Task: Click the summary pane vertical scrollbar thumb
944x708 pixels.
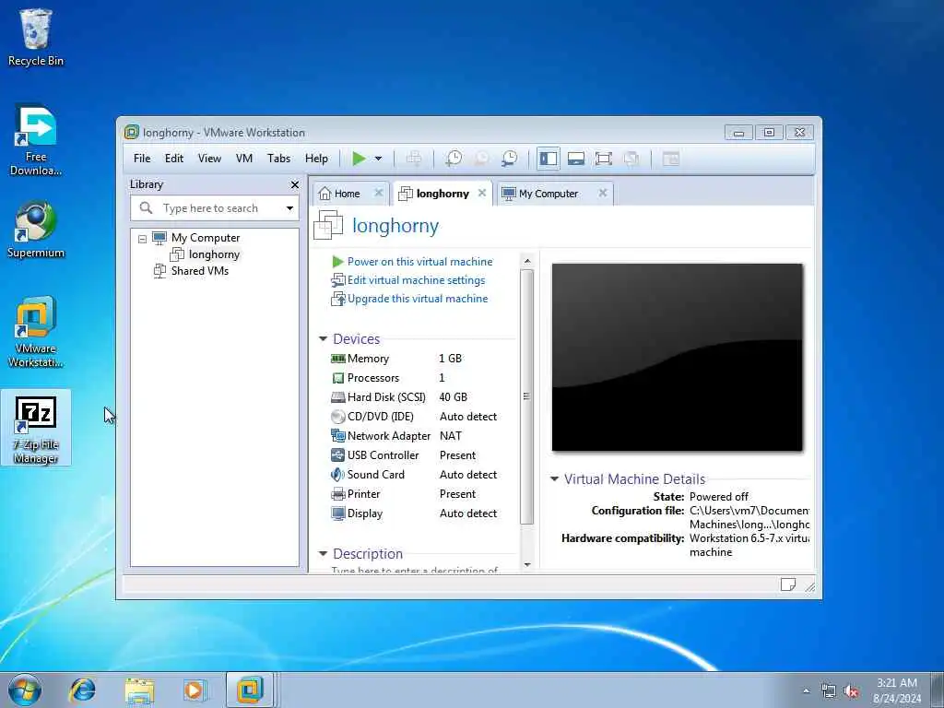Action: tap(527, 396)
